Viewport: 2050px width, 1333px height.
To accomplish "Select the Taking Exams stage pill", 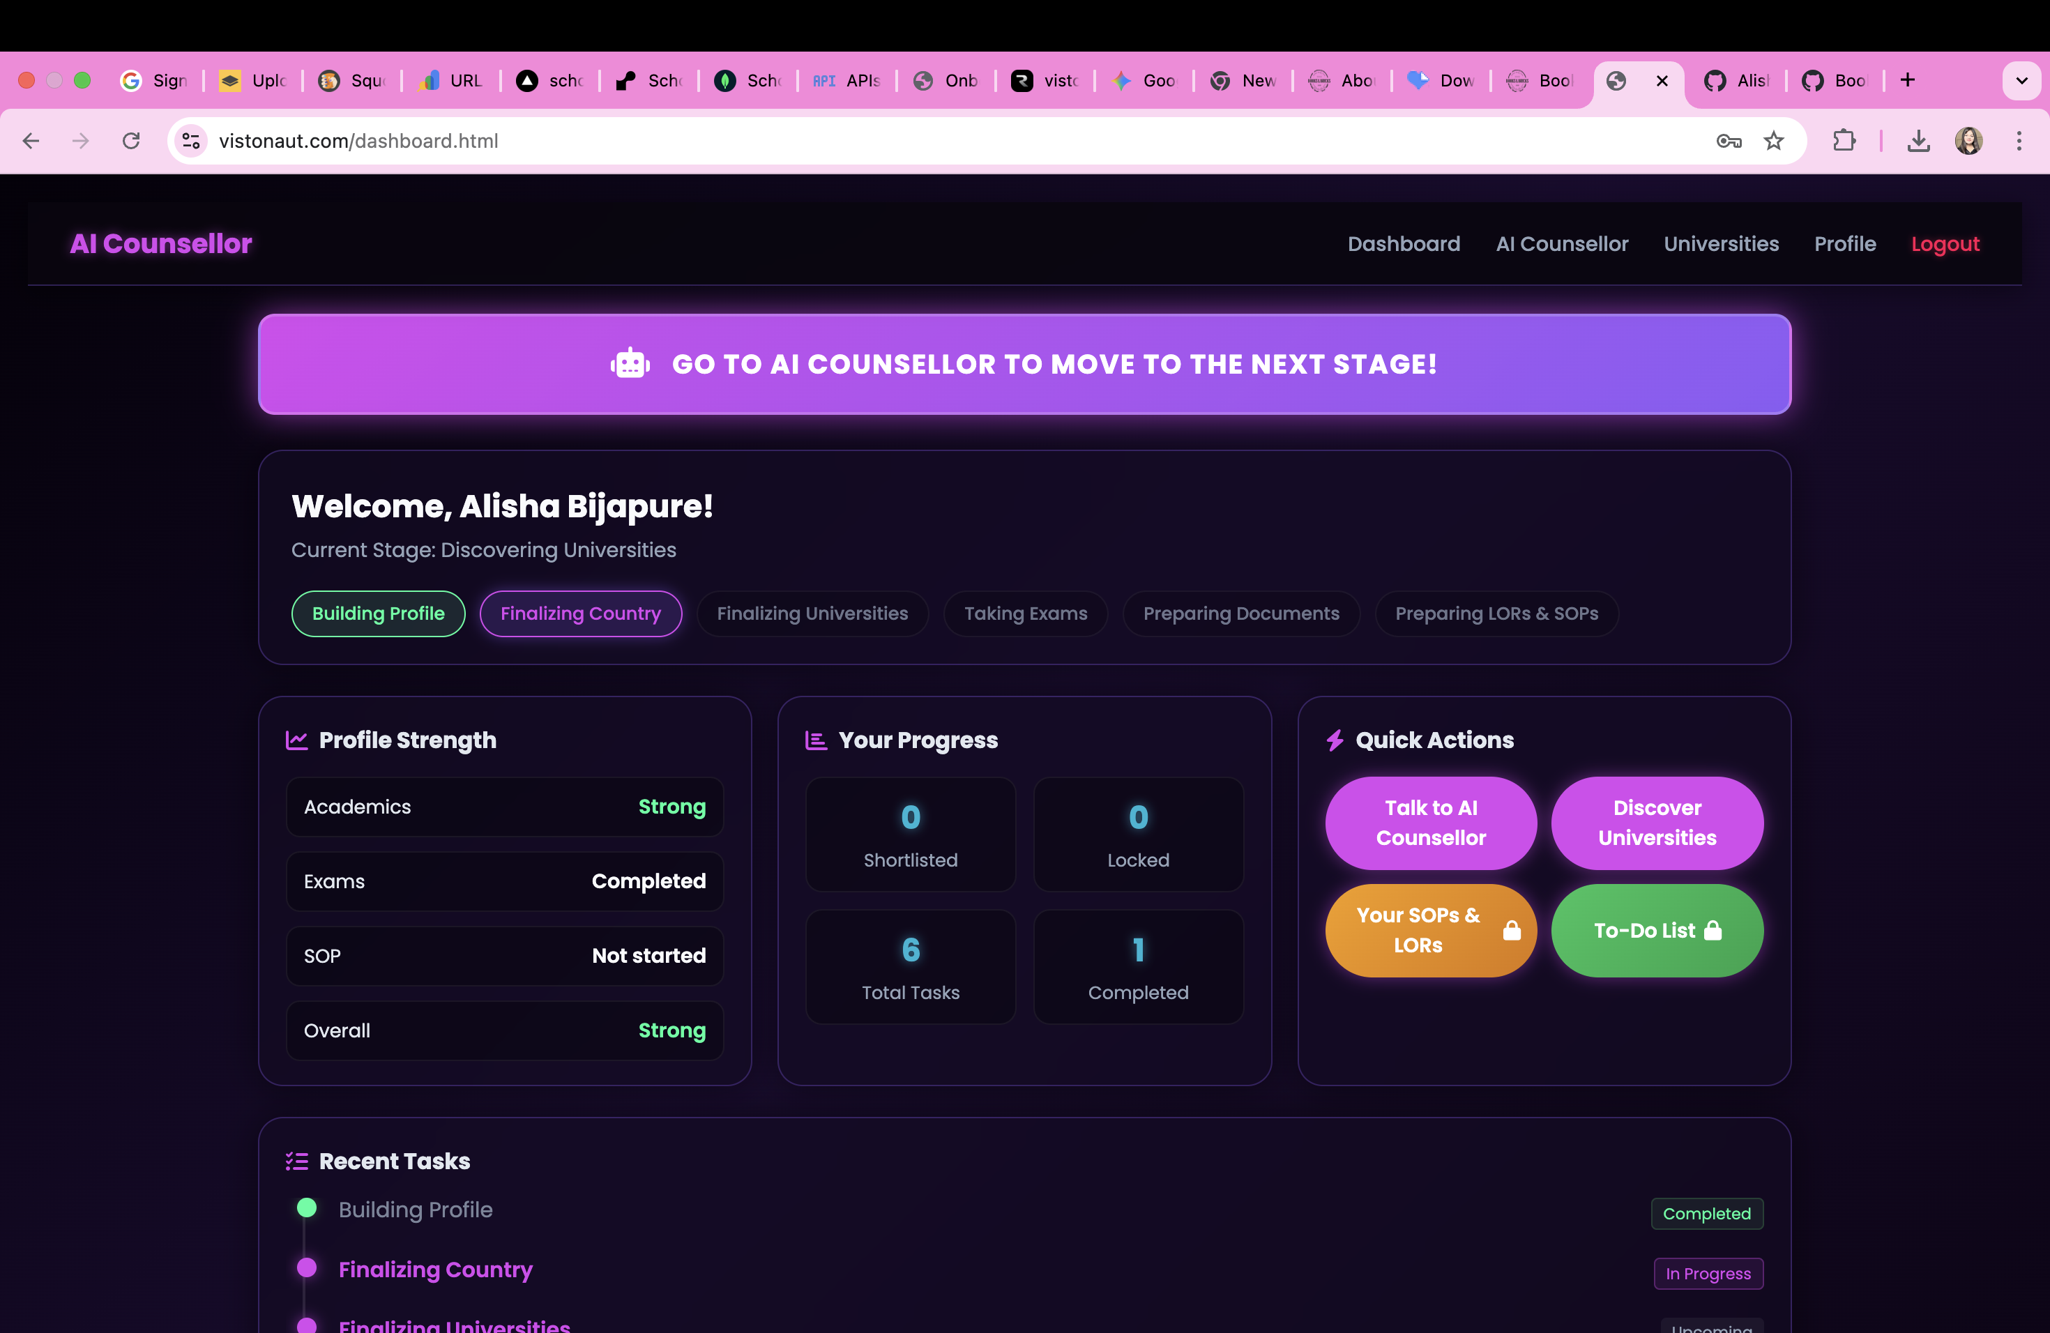I will tap(1025, 614).
